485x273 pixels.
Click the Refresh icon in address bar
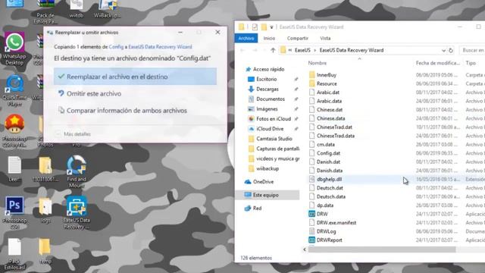pos(451,50)
